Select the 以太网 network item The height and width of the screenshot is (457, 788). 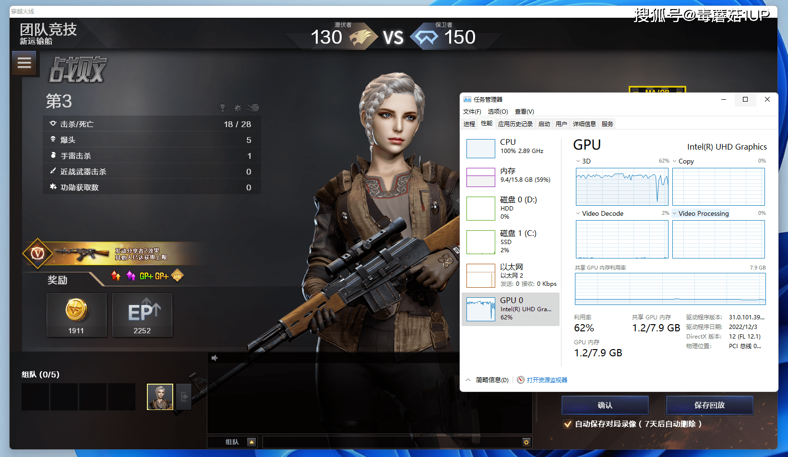[x=511, y=275]
